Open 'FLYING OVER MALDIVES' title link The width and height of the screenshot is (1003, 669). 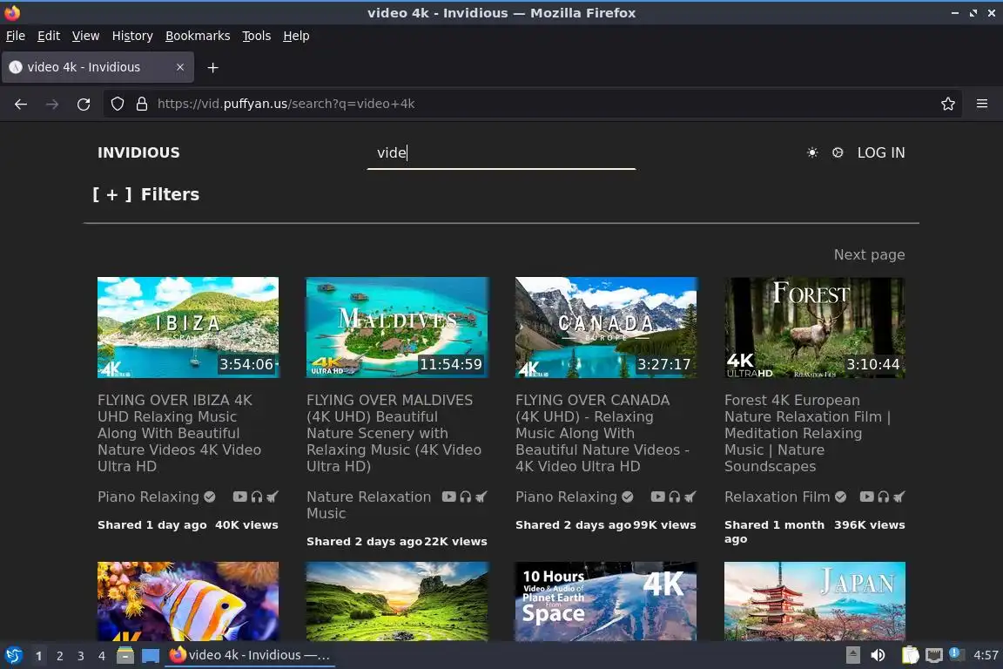tap(394, 434)
